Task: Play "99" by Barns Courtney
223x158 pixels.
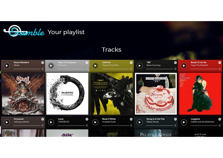Action: coord(140,66)
